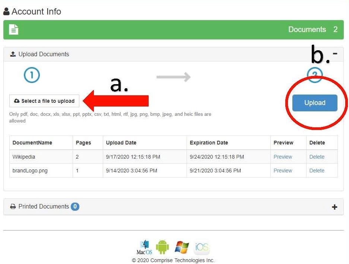Preview the Wikipedia document
The height and width of the screenshot is (264, 349).
click(283, 157)
